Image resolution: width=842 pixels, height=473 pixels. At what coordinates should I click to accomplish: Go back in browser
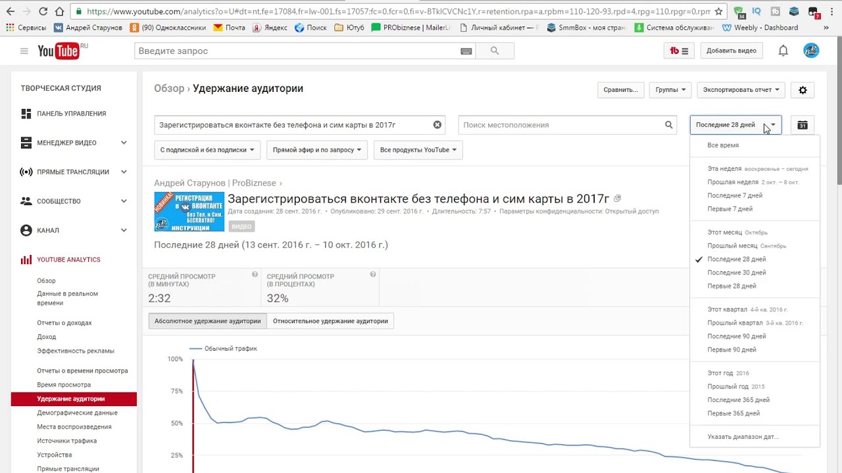pos(11,11)
